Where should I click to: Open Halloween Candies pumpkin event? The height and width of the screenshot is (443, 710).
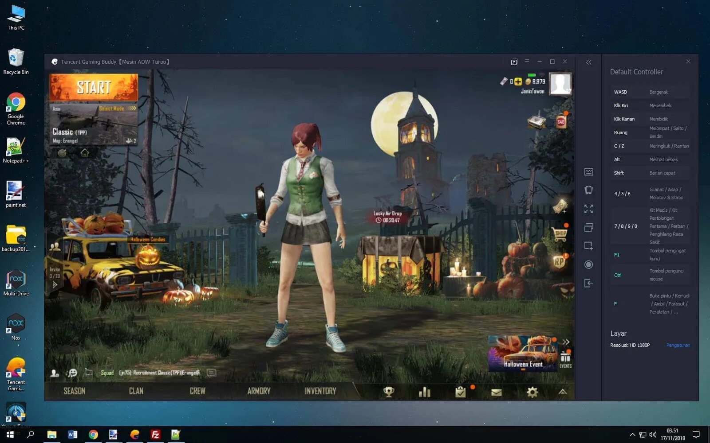[147, 256]
